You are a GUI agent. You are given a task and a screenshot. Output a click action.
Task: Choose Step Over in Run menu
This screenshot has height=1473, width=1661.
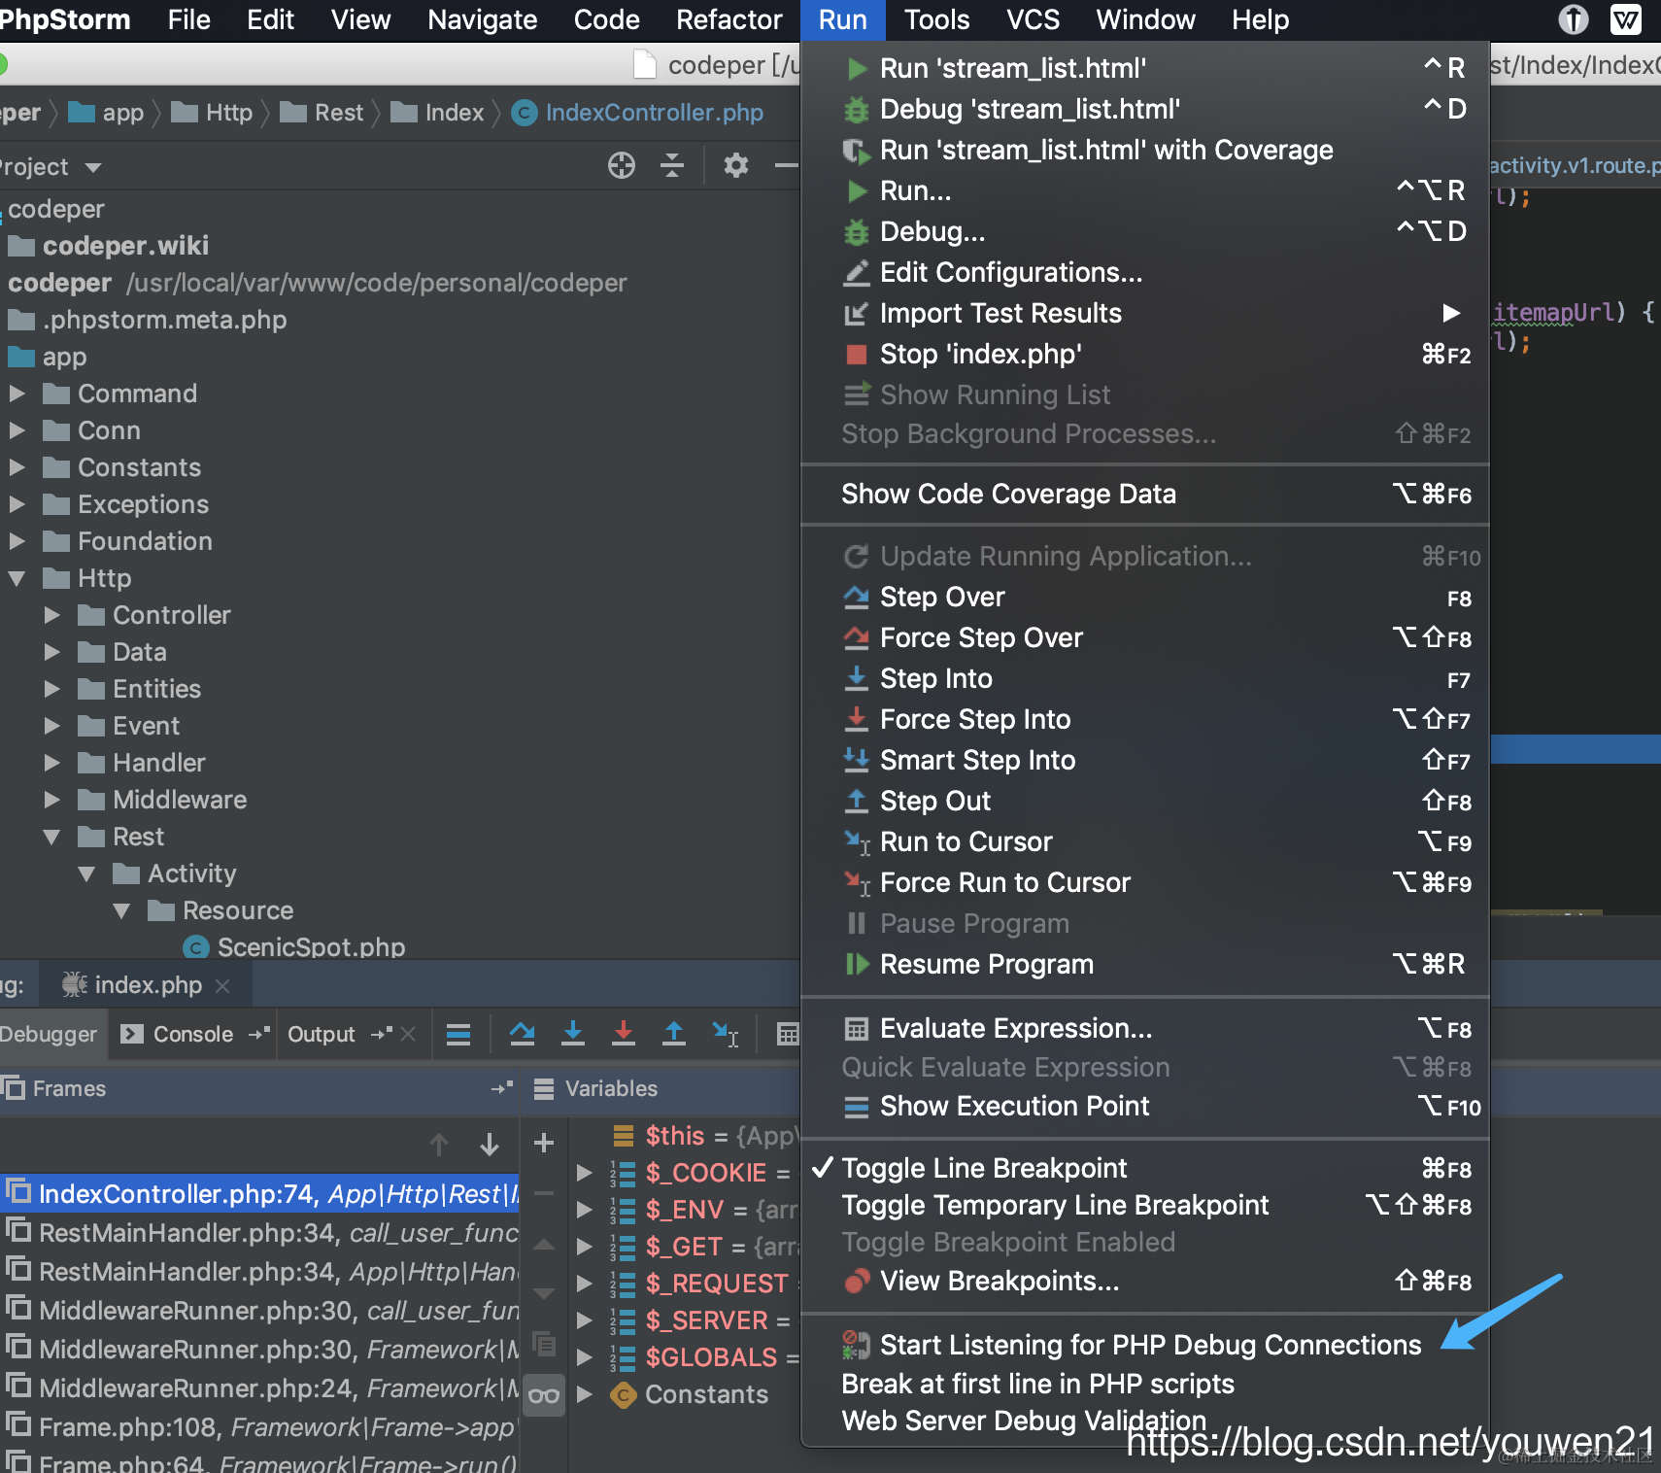1144,597
